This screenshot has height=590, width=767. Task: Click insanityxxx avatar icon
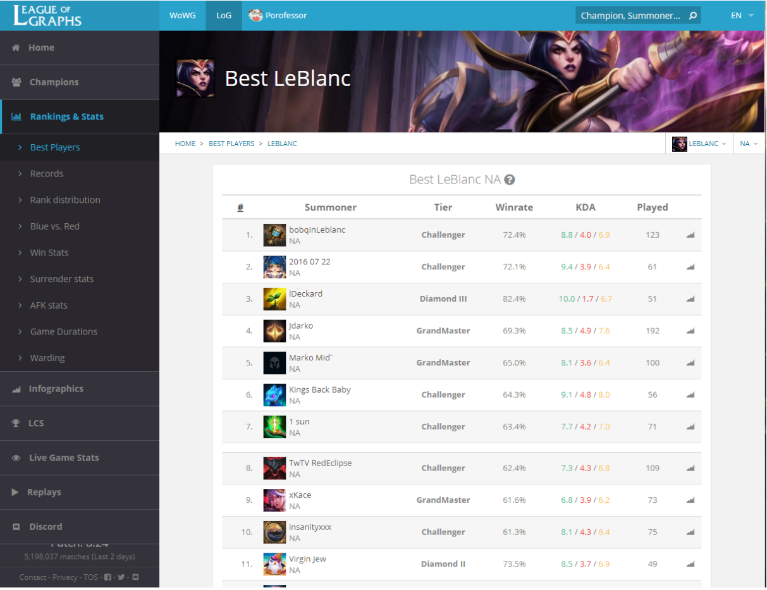coord(274,532)
